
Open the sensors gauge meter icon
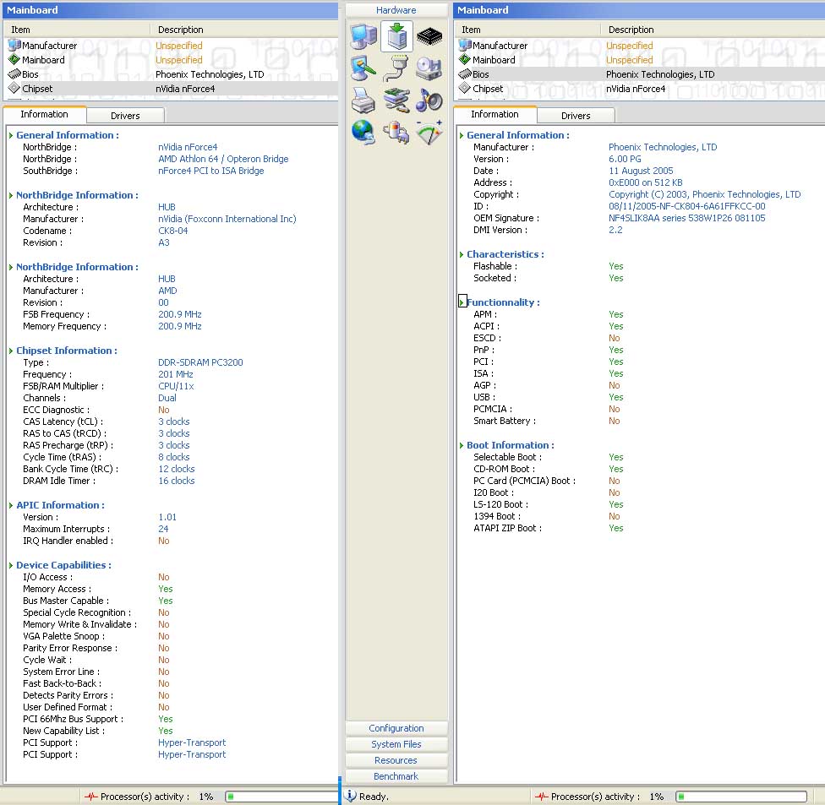coord(429,133)
